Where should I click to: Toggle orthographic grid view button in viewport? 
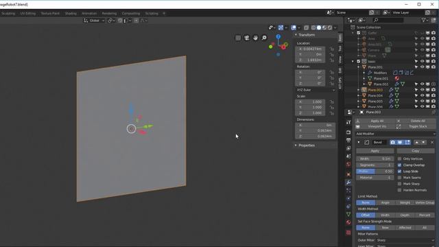click(x=238, y=38)
